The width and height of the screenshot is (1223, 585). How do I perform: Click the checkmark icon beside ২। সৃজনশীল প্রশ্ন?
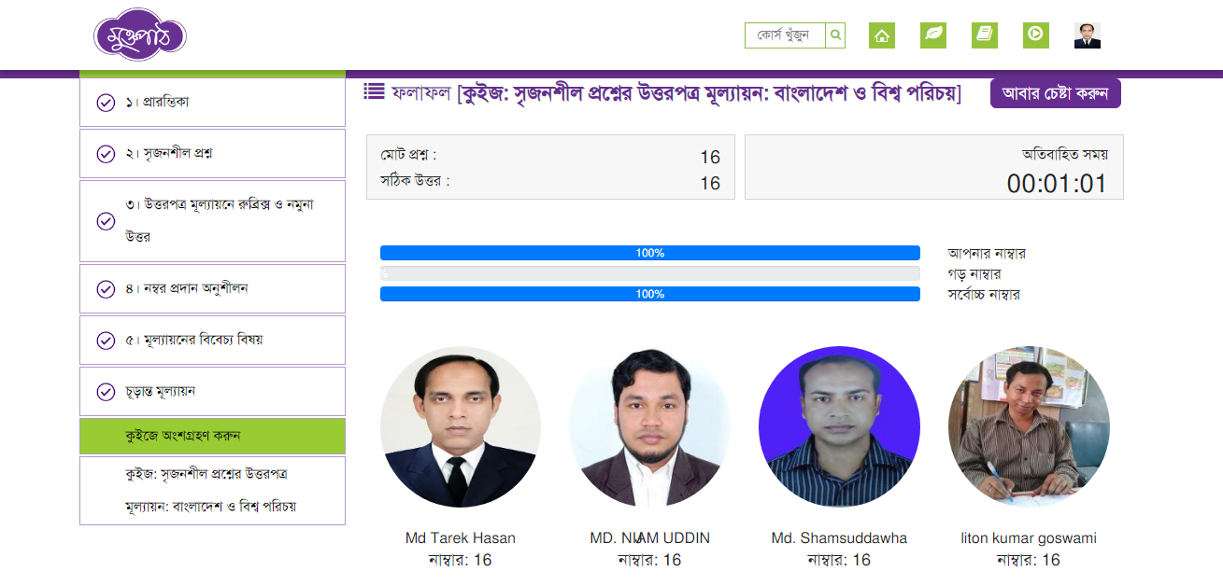click(x=106, y=154)
